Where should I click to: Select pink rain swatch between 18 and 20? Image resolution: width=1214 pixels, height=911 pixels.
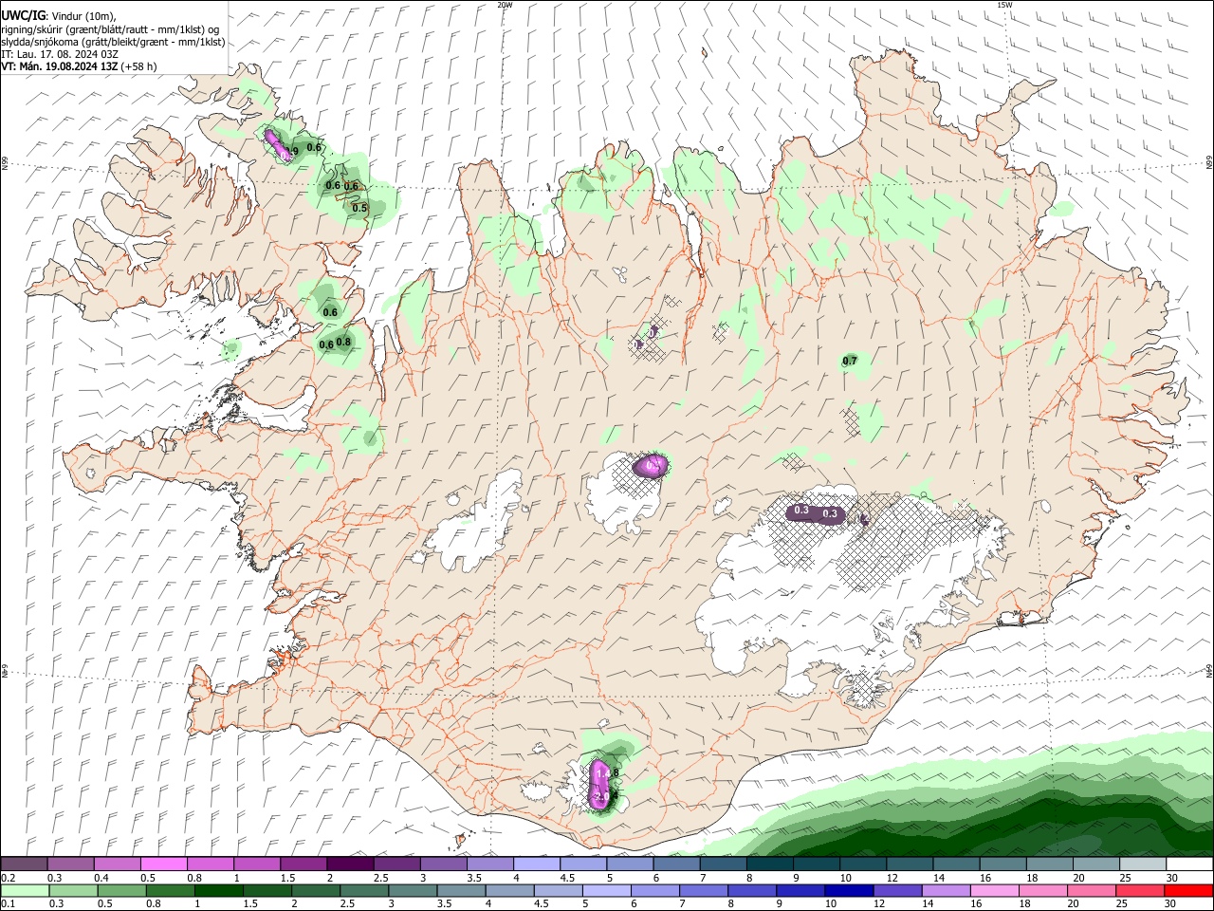[1041, 890]
